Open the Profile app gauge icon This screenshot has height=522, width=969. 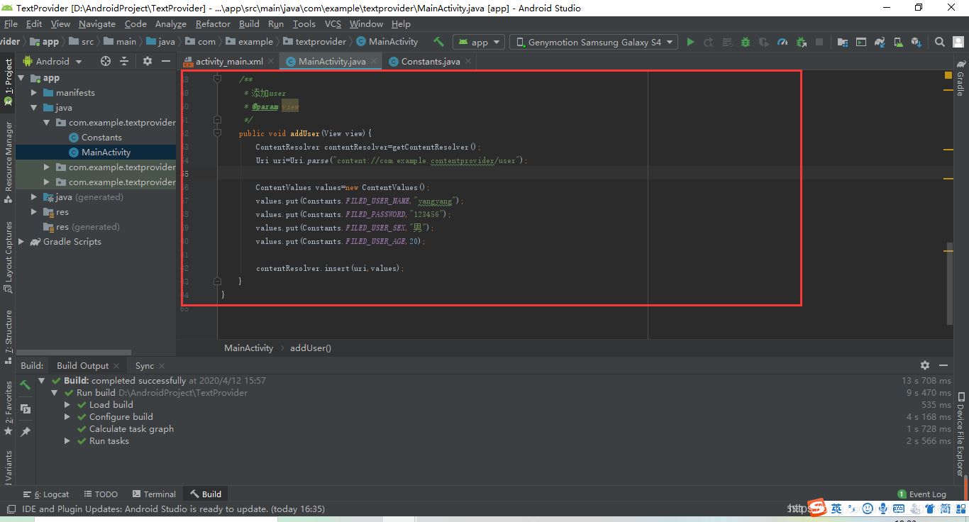point(782,42)
